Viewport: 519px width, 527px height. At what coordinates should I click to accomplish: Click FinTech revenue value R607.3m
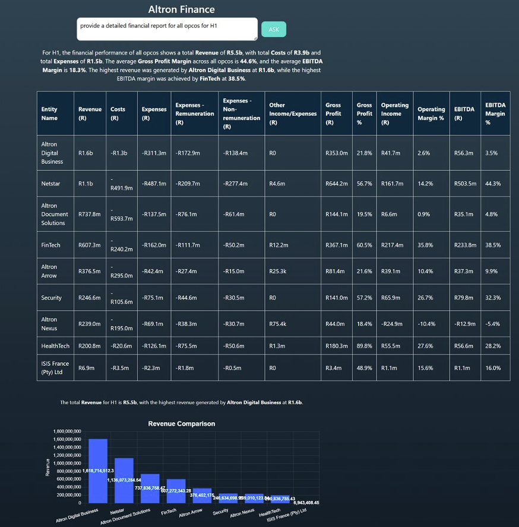click(x=90, y=245)
